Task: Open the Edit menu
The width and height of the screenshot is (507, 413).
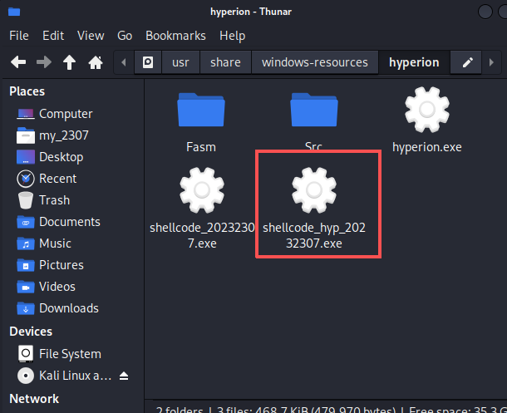Action: point(53,36)
